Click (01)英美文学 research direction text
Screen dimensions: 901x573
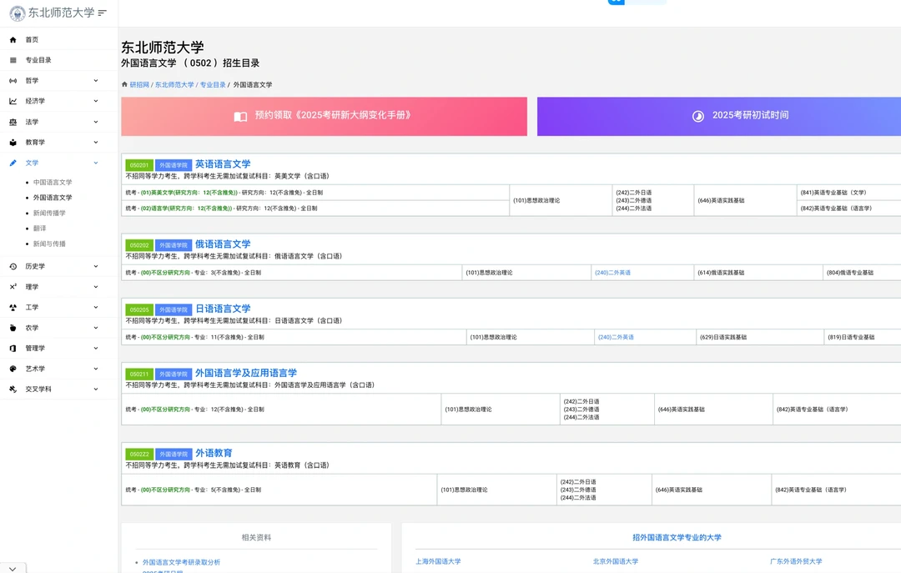pyautogui.click(x=189, y=193)
